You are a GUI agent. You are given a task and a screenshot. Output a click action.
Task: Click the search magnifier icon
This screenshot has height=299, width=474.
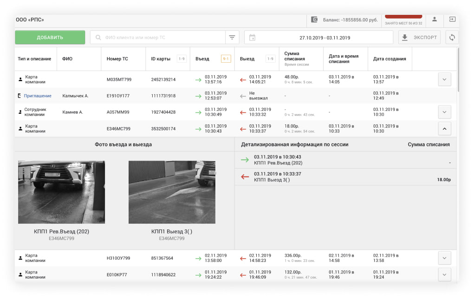click(98, 38)
